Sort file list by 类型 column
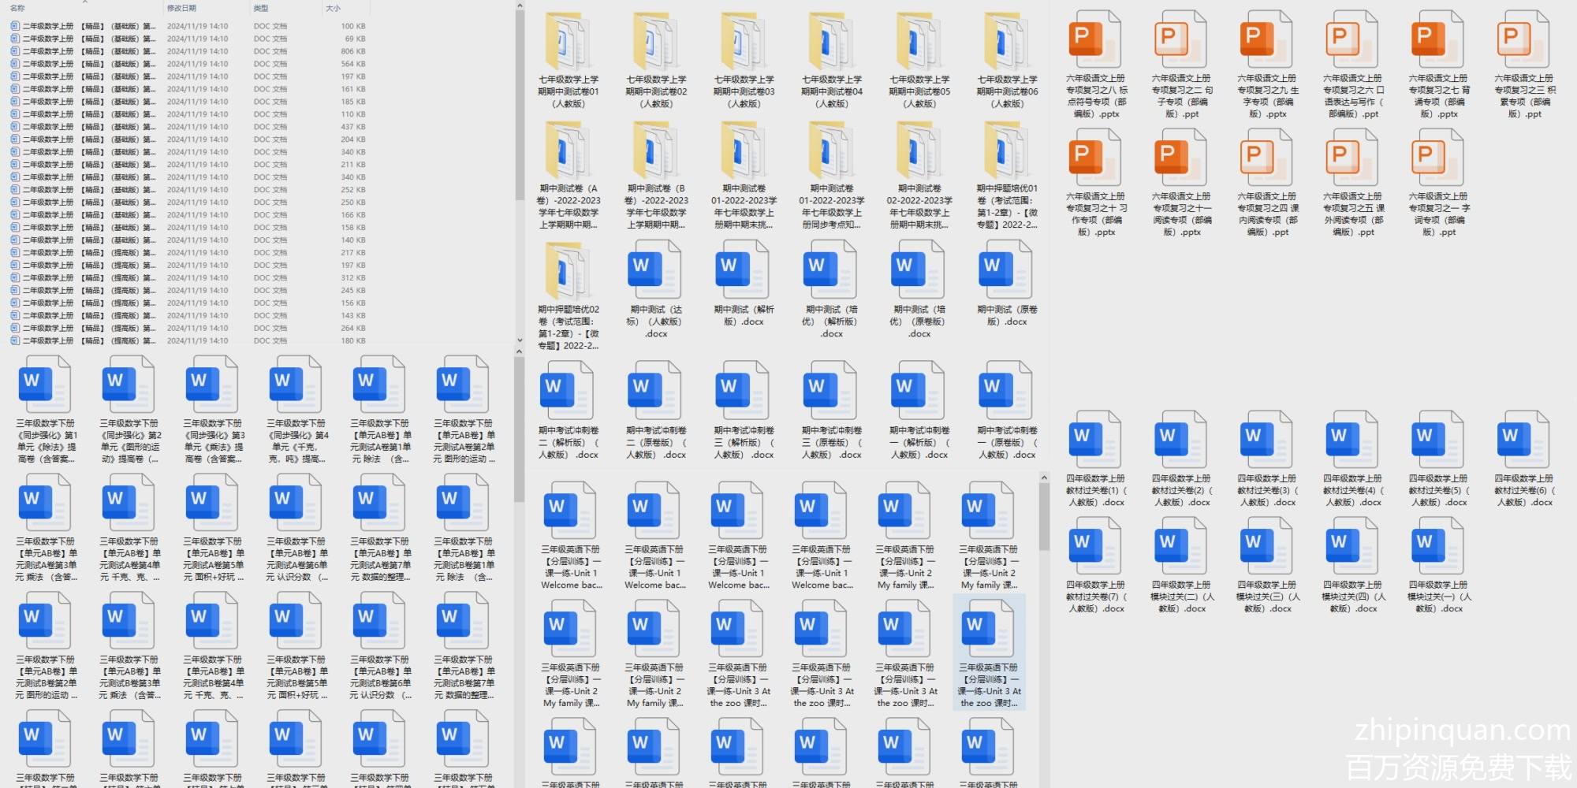The height and width of the screenshot is (788, 1577). point(260,8)
